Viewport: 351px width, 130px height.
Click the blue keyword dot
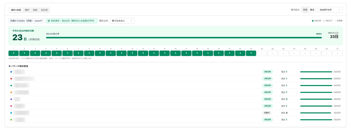click(x=11, y=72)
